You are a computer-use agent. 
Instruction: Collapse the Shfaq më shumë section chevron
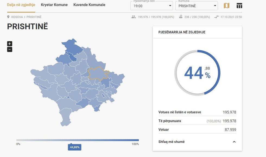click(234, 142)
